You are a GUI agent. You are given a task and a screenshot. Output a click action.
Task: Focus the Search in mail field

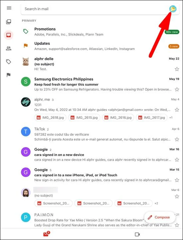(x=100, y=9)
